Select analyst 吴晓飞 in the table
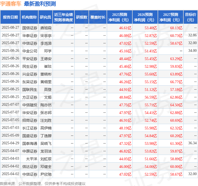Screen dimensions: 198x186 point(46,143)
